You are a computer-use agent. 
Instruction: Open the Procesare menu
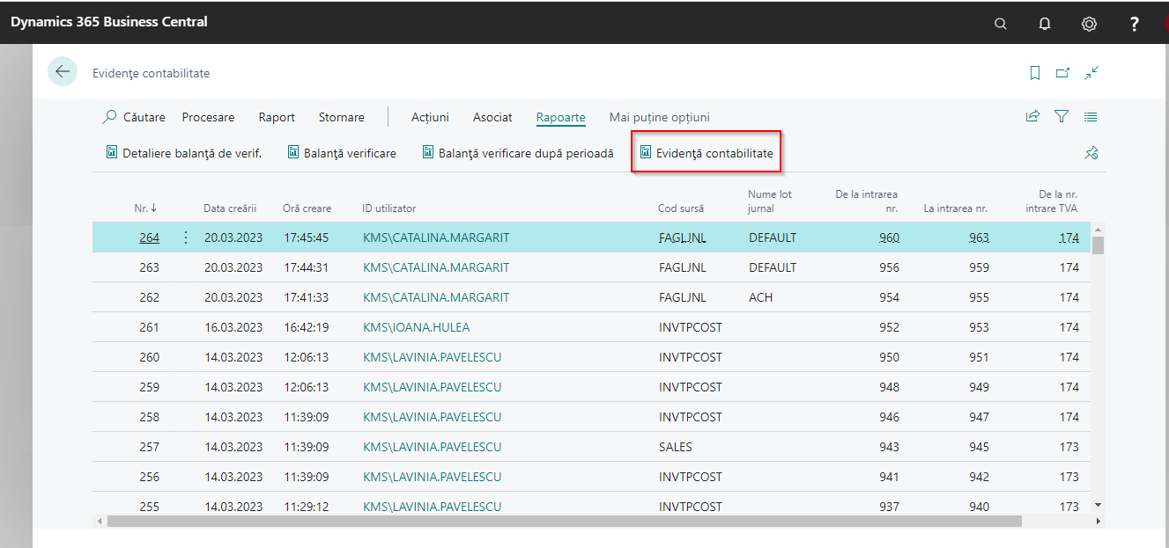point(208,117)
